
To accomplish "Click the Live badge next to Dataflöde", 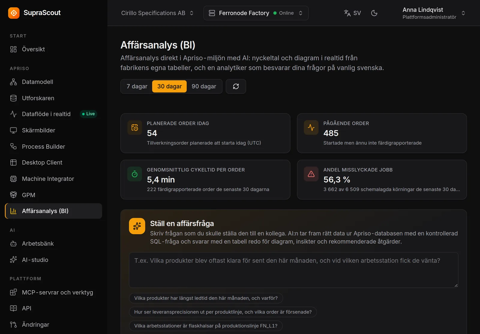I will [88, 114].
